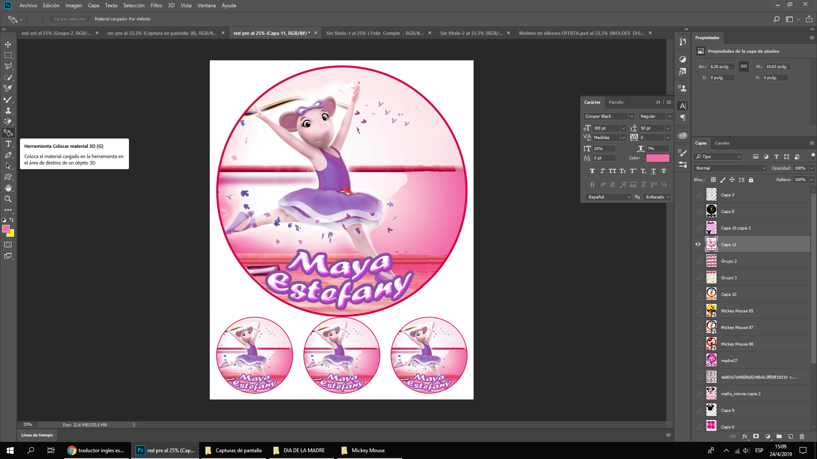Toggle lock transparent pixels
Screen dimensions: 817x459
click(x=713, y=180)
